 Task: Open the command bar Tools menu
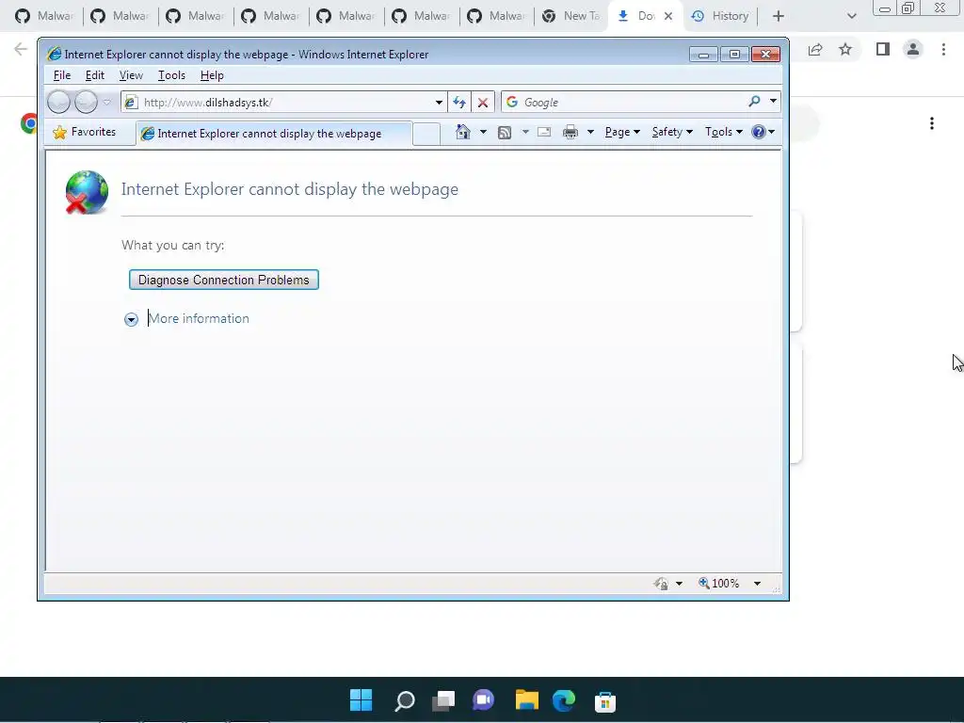click(x=724, y=132)
